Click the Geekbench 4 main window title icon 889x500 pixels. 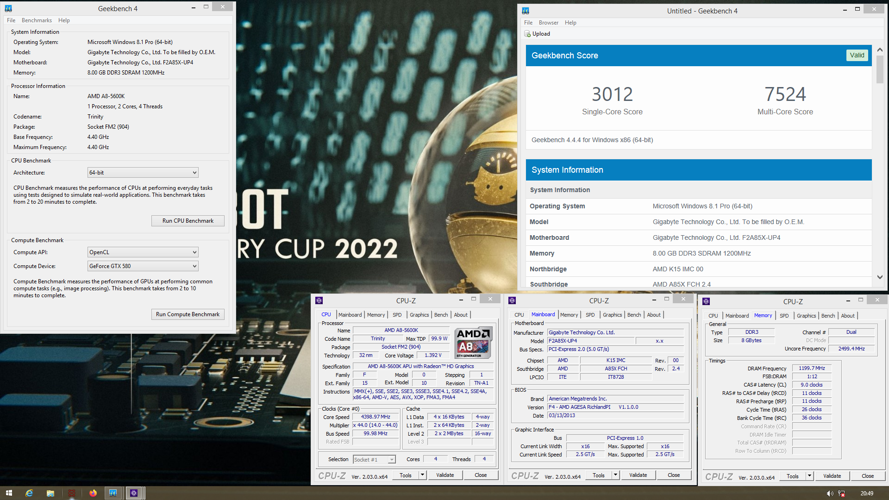tap(8, 8)
